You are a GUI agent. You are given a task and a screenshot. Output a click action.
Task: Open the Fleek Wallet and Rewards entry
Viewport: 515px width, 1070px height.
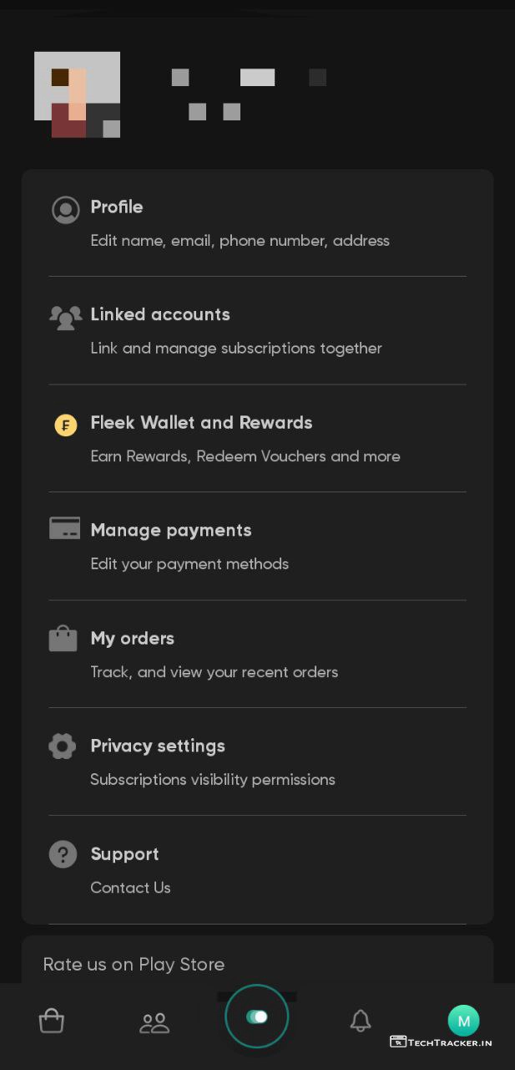[x=201, y=423]
